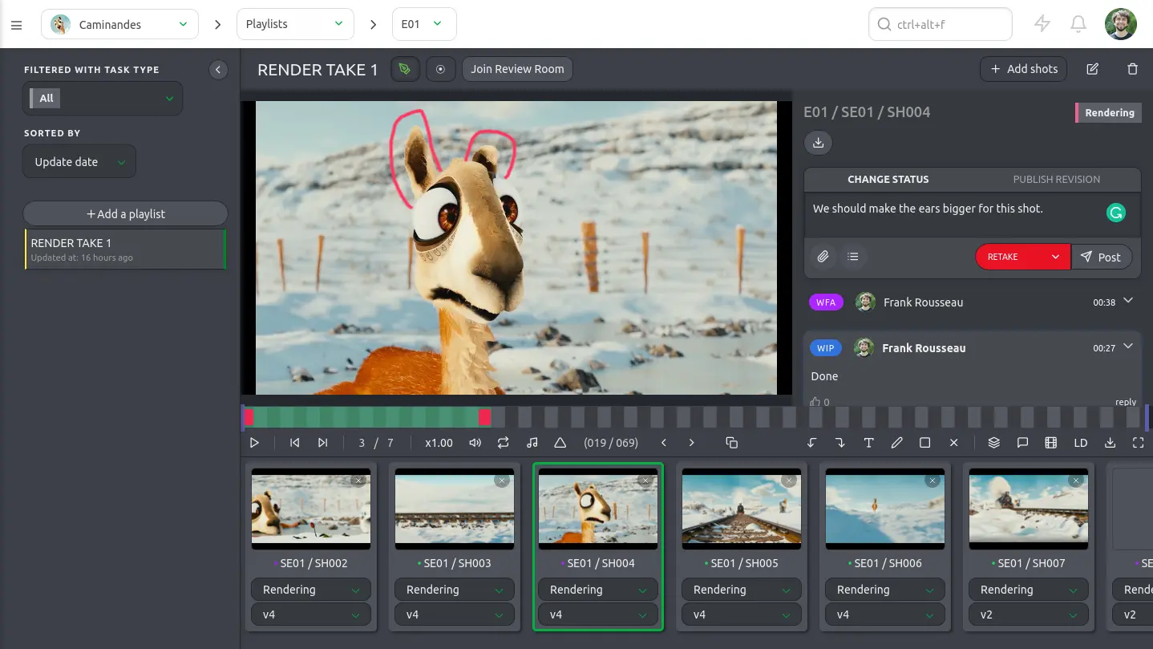1153x649 pixels.
Task: Enter fullscreen player mode
Action: [x=1138, y=443]
